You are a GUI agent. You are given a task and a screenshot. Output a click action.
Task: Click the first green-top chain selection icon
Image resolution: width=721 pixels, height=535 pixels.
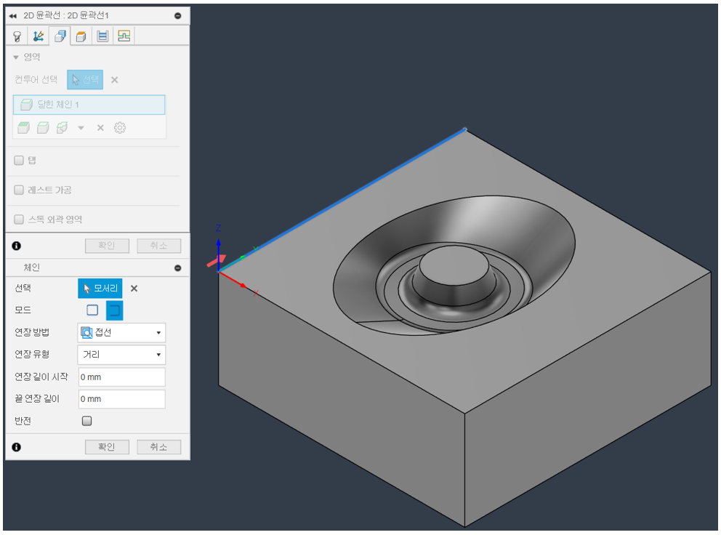pos(23,127)
